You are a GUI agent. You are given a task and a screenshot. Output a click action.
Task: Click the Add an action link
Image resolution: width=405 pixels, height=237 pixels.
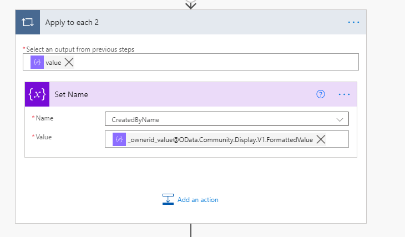tap(198, 200)
